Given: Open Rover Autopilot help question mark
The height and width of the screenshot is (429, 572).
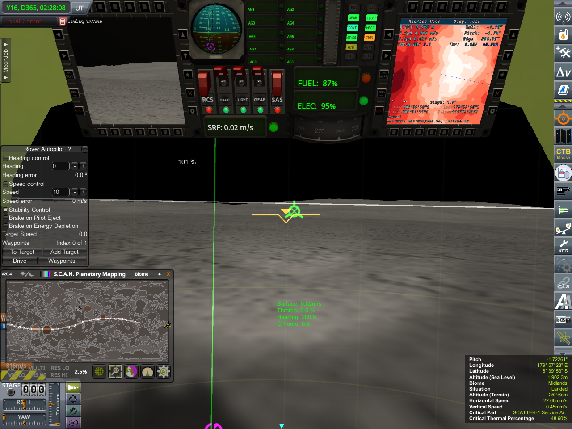Looking at the screenshot, I should pyautogui.click(x=69, y=149).
